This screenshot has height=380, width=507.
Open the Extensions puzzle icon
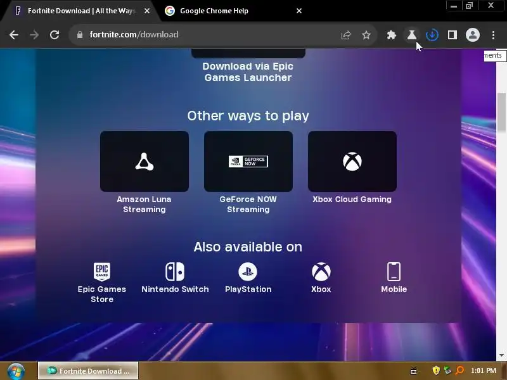(x=392, y=35)
